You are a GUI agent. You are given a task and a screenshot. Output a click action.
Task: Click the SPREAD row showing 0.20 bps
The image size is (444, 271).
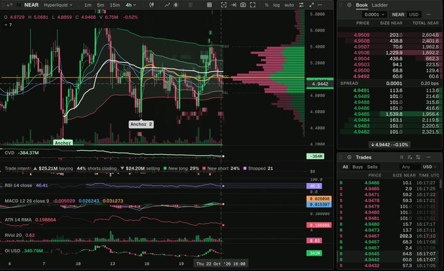point(389,83)
